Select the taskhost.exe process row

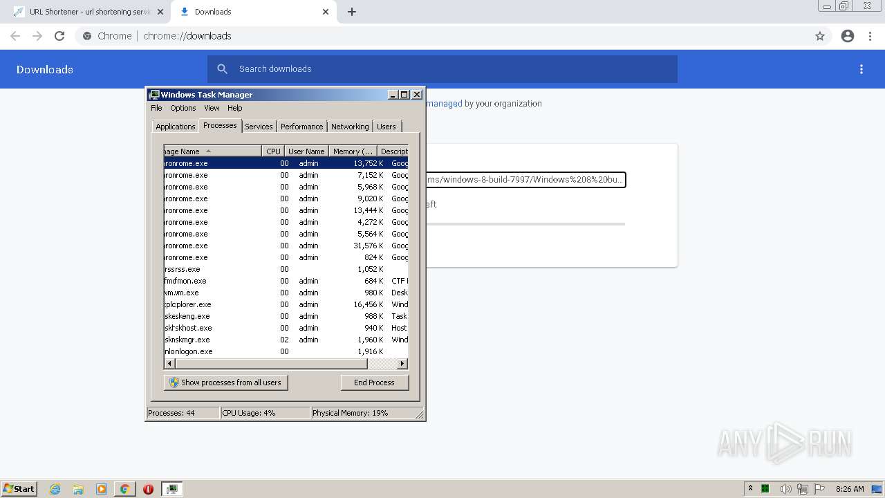(x=286, y=328)
